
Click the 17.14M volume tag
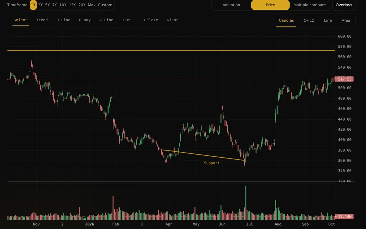click(344, 216)
